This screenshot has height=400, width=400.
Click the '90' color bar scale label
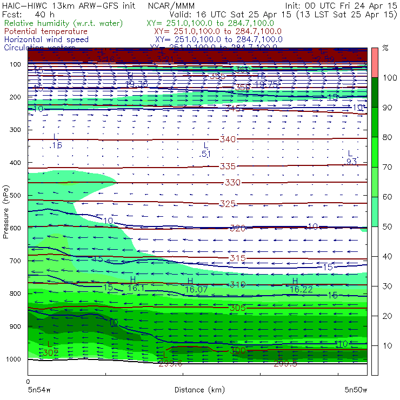pos(387,108)
